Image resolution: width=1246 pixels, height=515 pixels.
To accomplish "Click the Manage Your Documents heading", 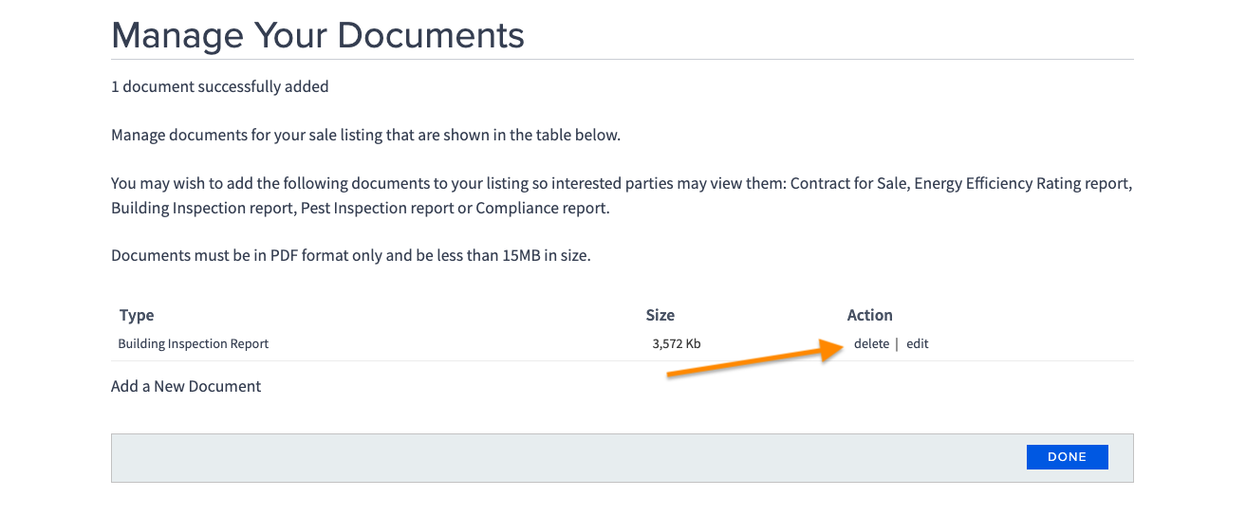I will point(318,35).
